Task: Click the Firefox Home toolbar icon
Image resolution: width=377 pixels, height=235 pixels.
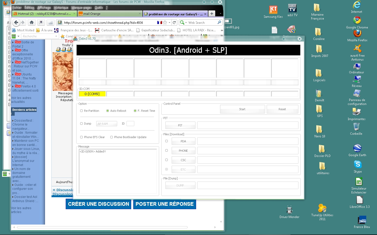Action: click(32, 22)
